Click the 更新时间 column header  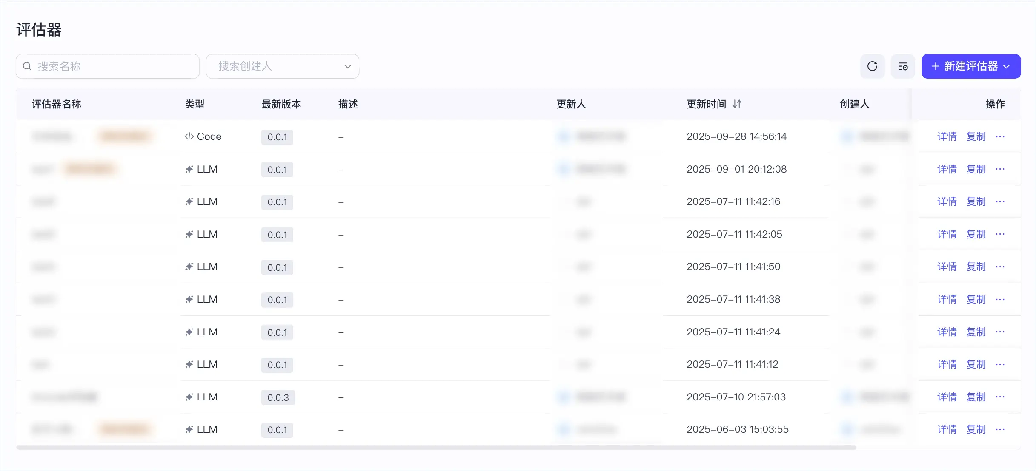[x=707, y=104]
